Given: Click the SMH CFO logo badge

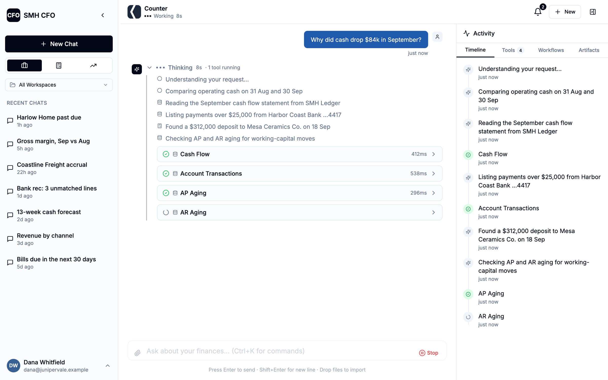Looking at the screenshot, I should click(13, 15).
